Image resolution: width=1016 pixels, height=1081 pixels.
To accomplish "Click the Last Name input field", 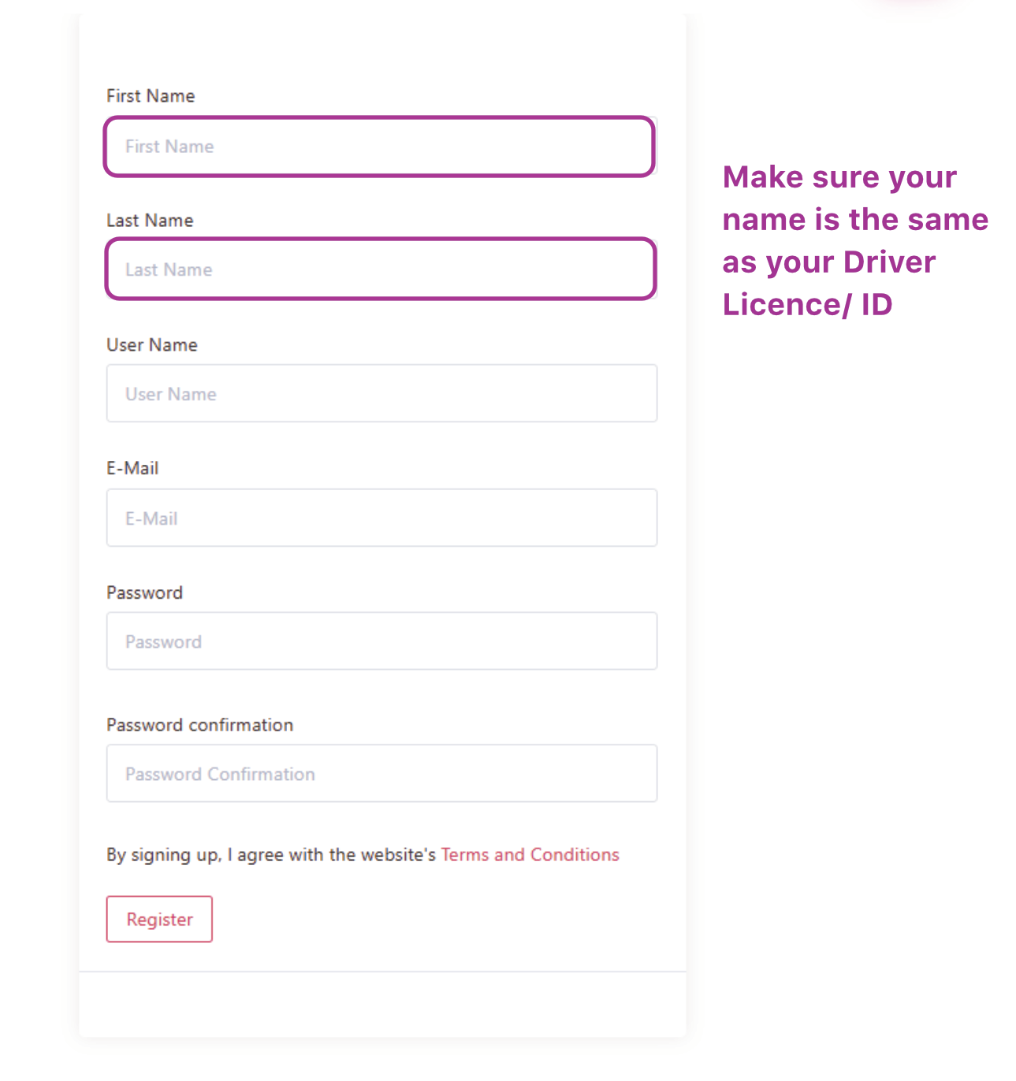I will [381, 269].
